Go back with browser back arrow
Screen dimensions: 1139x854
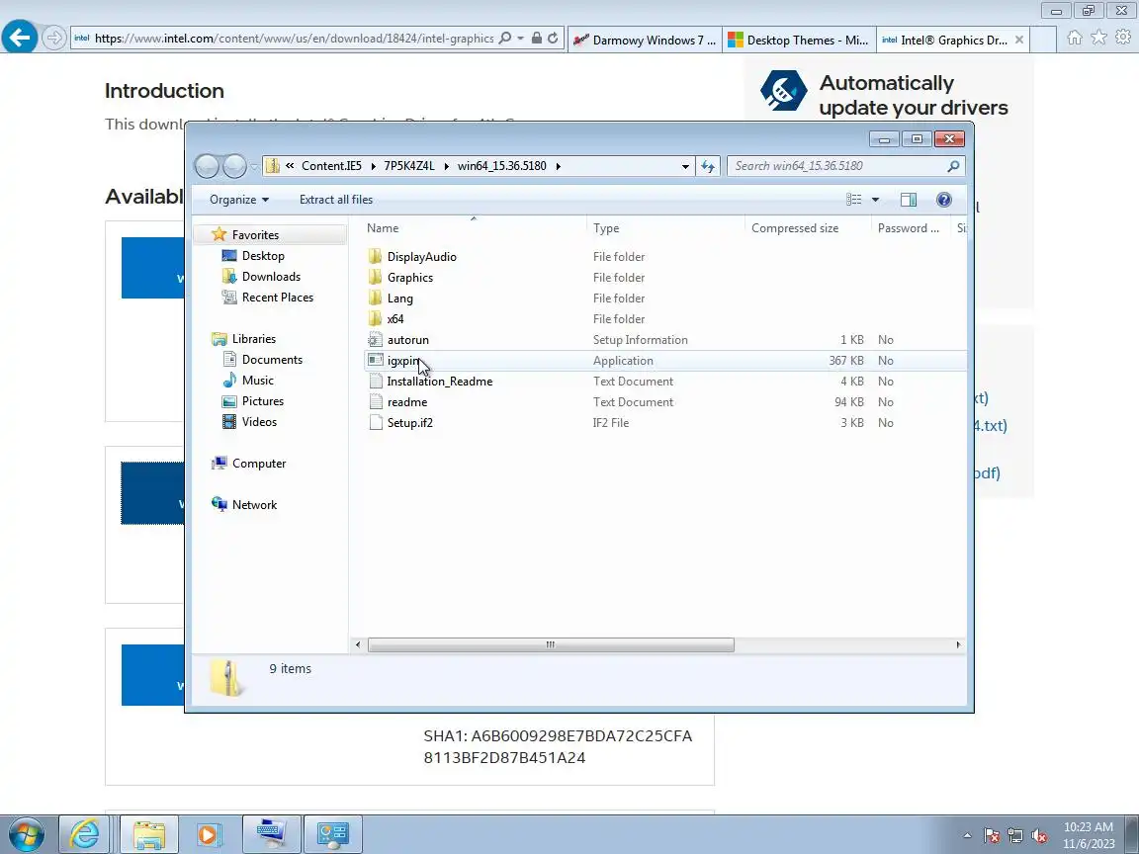[x=20, y=37]
